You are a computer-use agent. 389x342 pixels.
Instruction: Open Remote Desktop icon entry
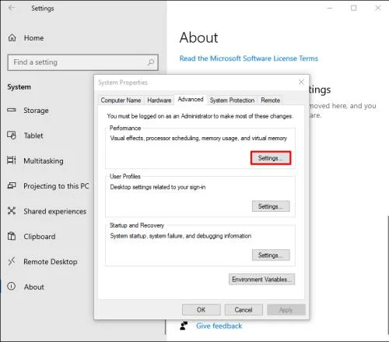pos(12,261)
